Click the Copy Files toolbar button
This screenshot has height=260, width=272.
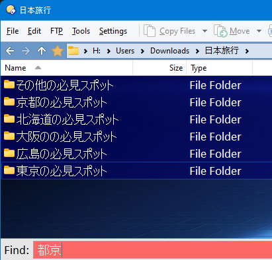tap(169, 31)
